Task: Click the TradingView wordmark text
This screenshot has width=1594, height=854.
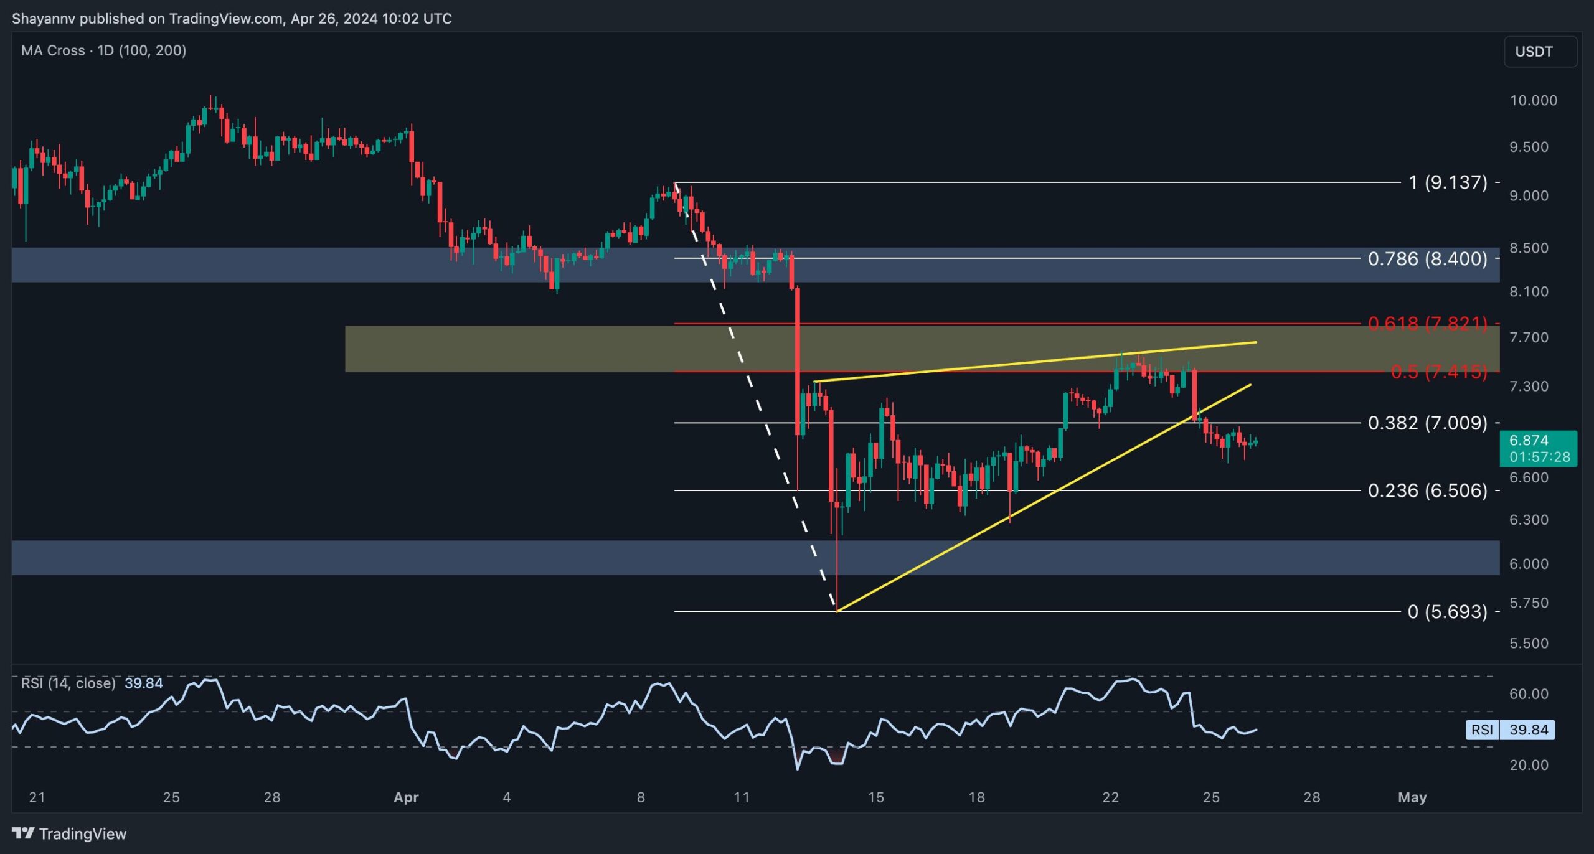Action: click(x=83, y=833)
